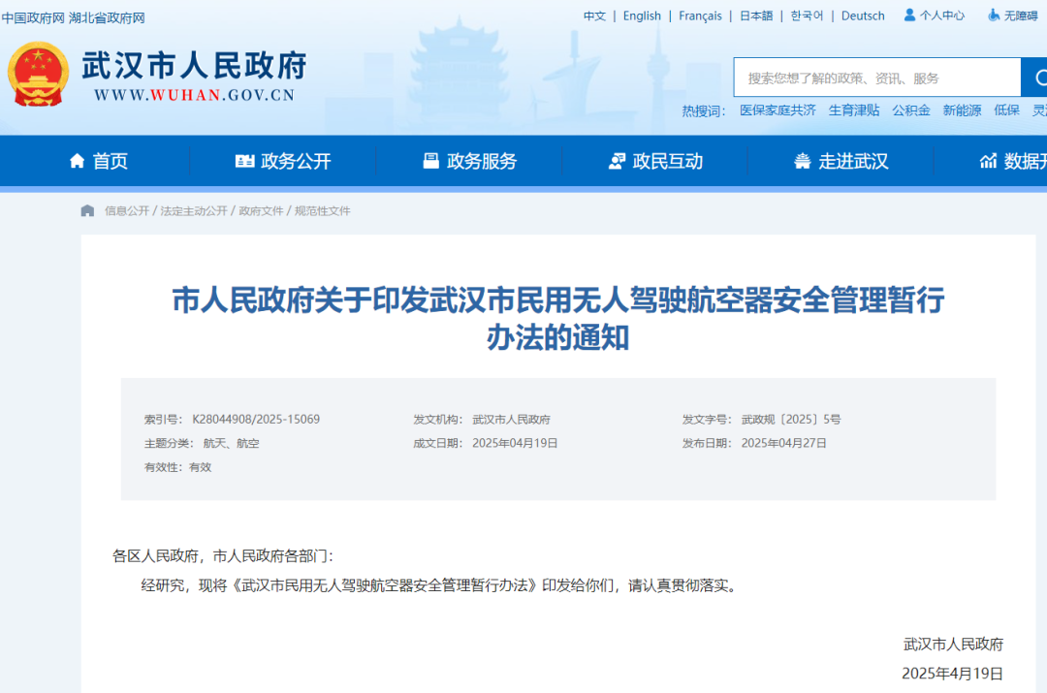Click hot search 医保家庭共济
1047x693 pixels.
tap(777, 110)
